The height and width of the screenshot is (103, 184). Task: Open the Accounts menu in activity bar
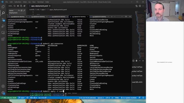[3, 86]
